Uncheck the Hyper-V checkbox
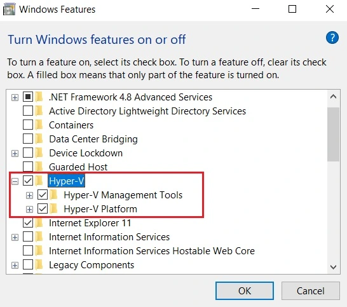 (x=28, y=181)
